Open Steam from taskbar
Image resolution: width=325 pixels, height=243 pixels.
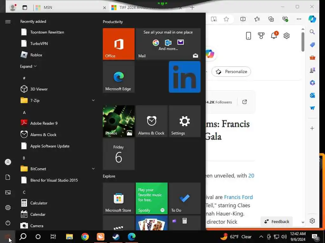116,237
